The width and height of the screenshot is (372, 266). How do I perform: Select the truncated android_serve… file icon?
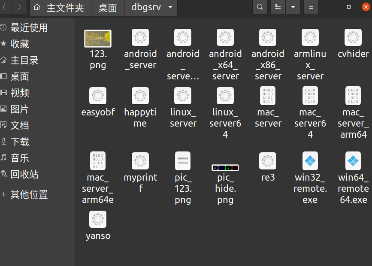point(183,37)
